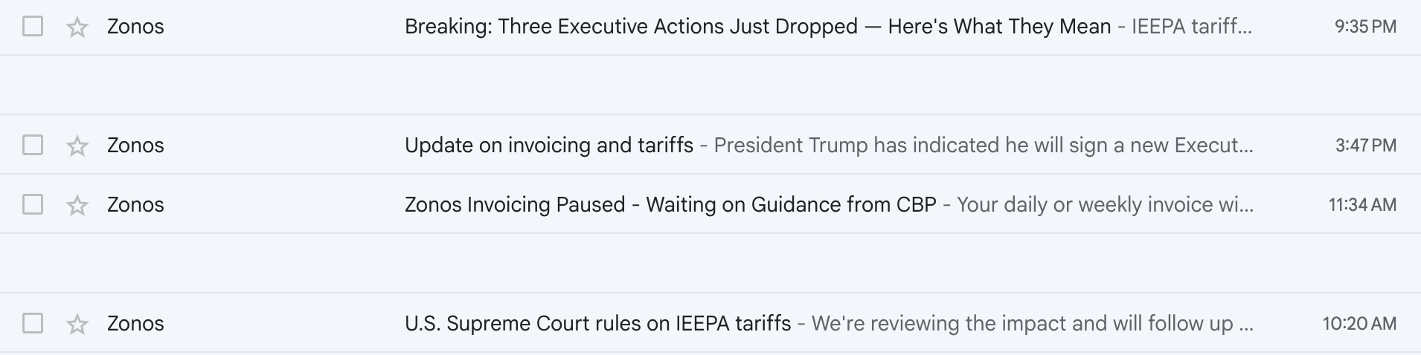Check the Zonos Invoicing Paused email checkbox
The image size is (1421, 355).
pyautogui.click(x=33, y=204)
